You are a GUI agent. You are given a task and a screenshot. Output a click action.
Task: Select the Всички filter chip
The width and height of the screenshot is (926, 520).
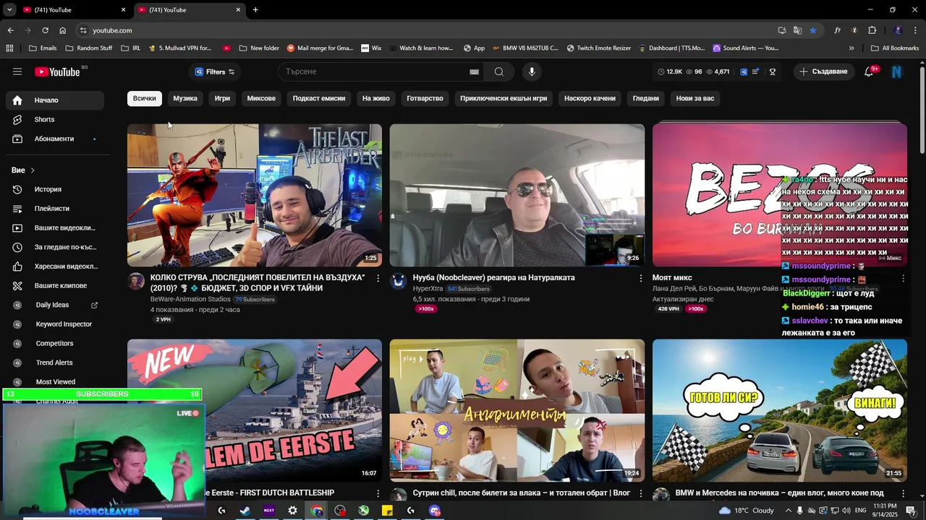pos(144,98)
